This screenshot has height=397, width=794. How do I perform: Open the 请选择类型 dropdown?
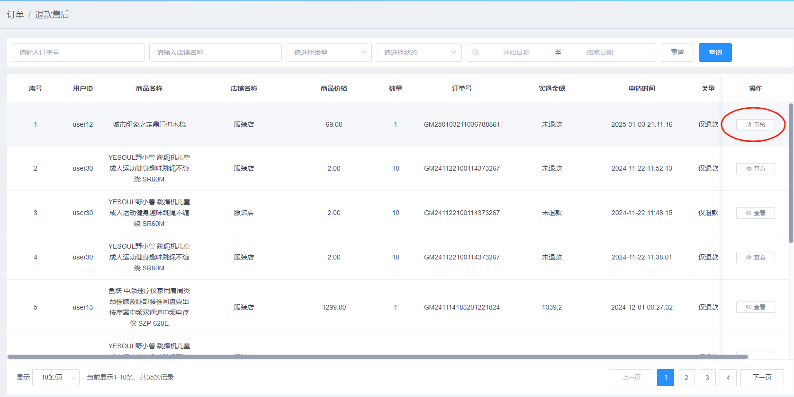[329, 52]
